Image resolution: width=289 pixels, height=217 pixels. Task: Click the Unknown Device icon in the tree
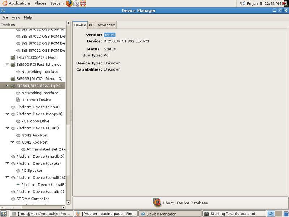[18, 100]
